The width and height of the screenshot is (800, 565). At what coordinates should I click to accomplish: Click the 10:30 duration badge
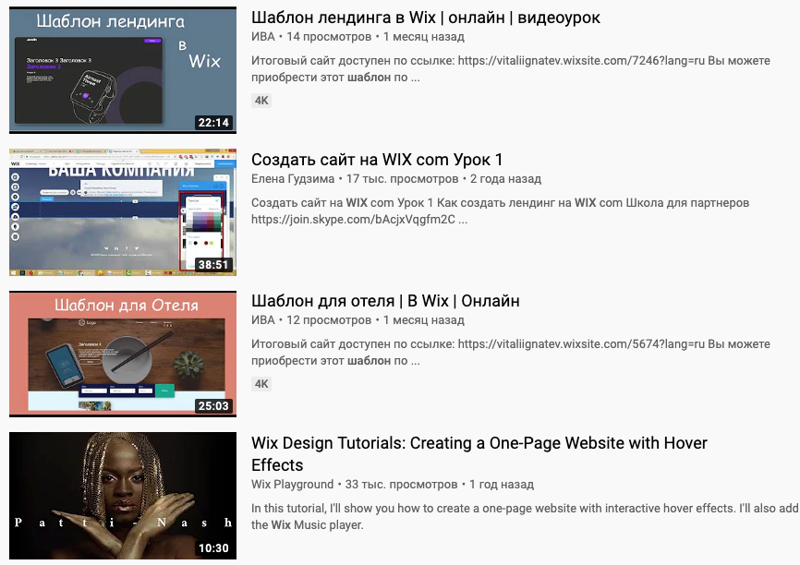[x=213, y=548]
